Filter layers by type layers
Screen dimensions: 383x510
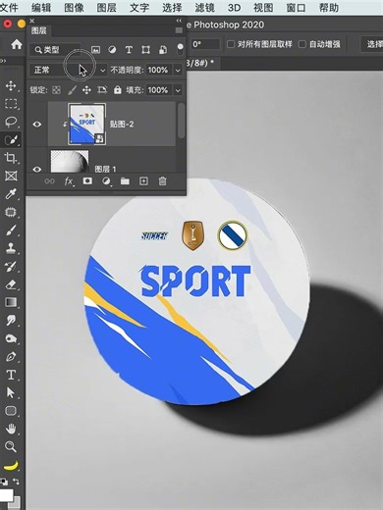[129, 50]
